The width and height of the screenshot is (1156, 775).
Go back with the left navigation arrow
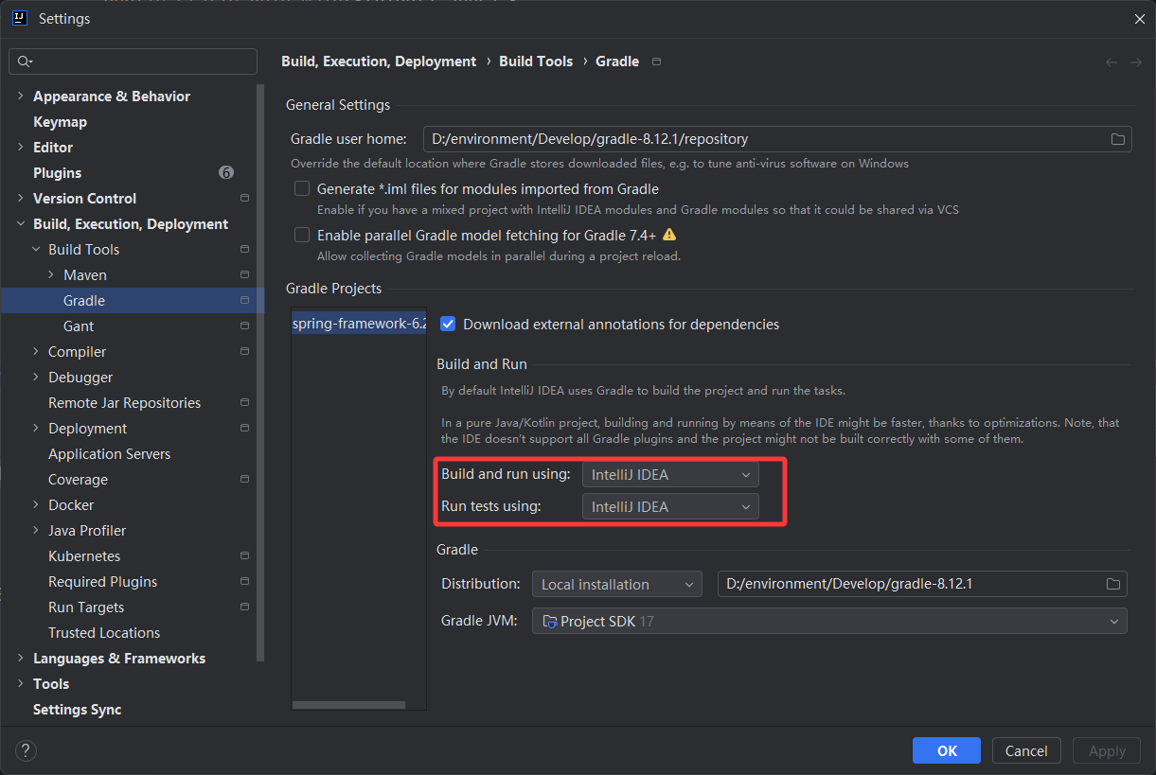coord(1112,62)
